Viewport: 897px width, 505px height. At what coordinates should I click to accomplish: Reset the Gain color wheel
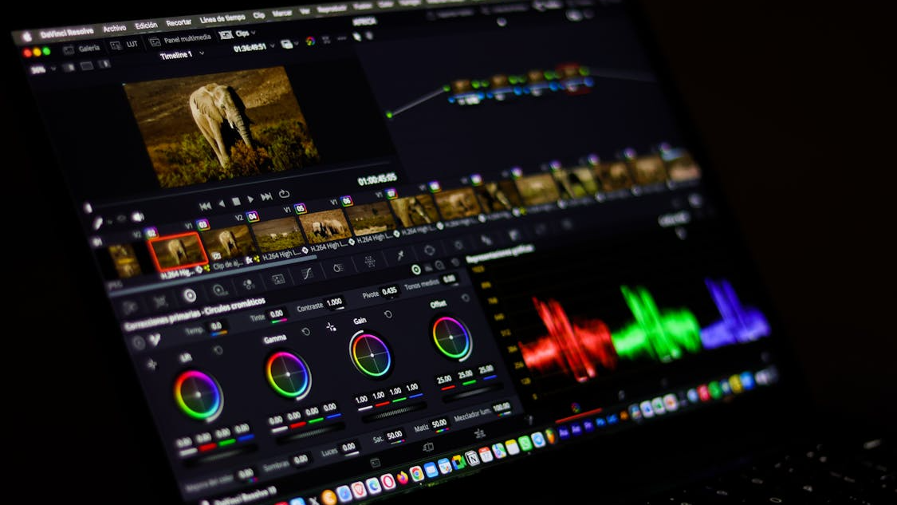[x=388, y=314]
